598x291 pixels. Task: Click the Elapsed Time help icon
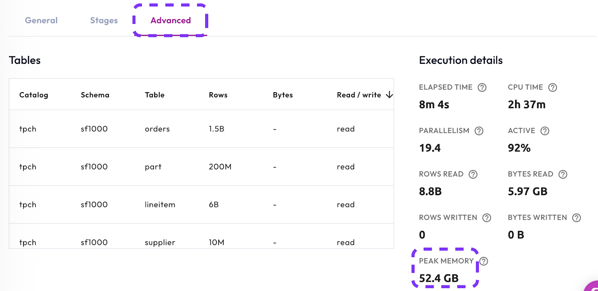482,87
